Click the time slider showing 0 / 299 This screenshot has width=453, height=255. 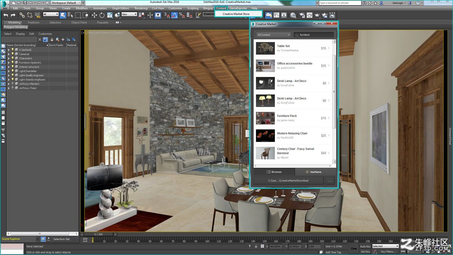coord(99,234)
